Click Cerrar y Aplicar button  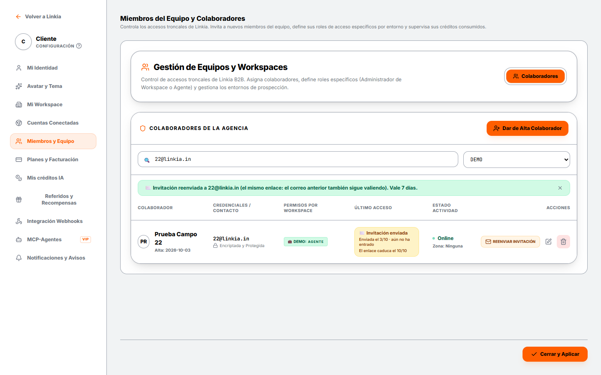(x=555, y=354)
